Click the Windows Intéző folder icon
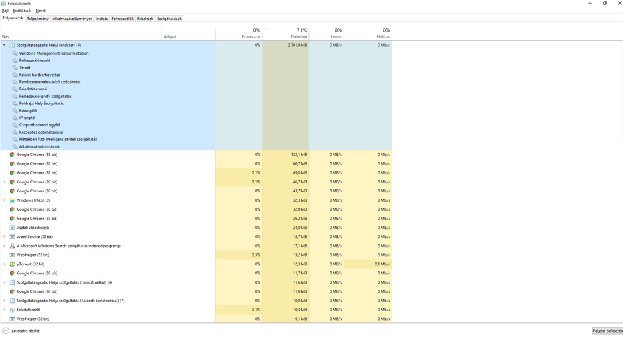The height and width of the screenshot is (337, 623). click(x=12, y=200)
